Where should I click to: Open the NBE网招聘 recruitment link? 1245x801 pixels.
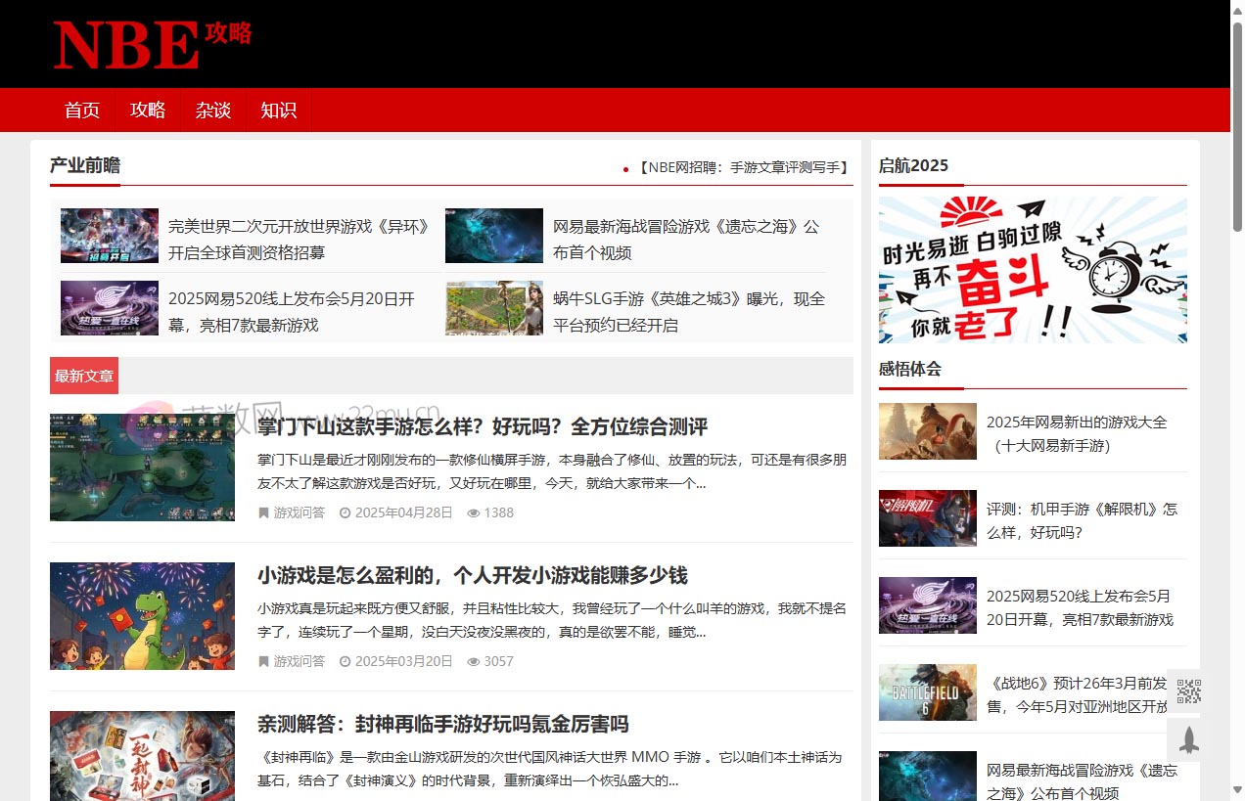(x=740, y=167)
